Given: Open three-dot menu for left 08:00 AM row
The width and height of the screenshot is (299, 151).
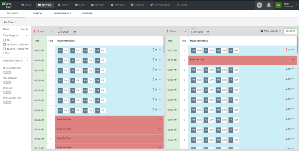Looking at the screenshot, I should (160, 49).
